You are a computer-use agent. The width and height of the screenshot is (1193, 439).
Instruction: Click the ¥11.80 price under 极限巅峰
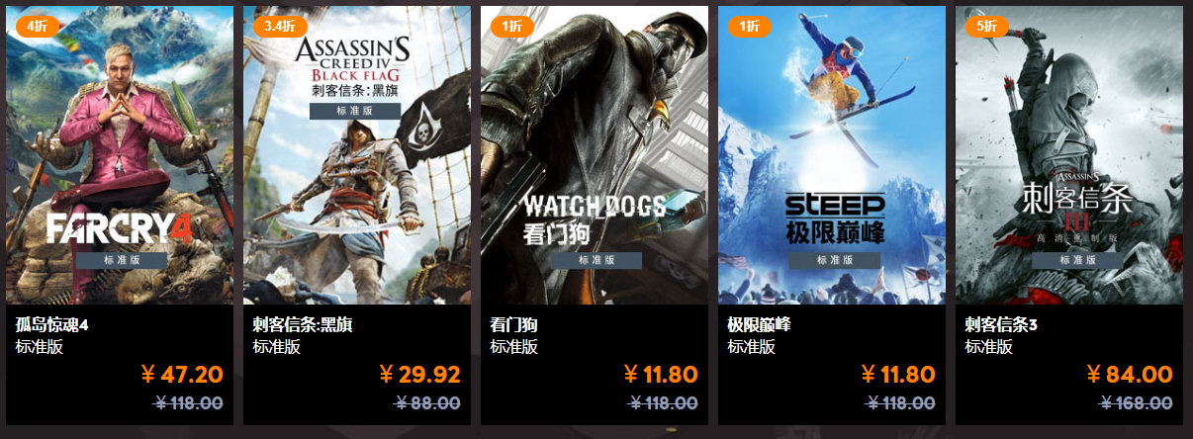coord(897,375)
